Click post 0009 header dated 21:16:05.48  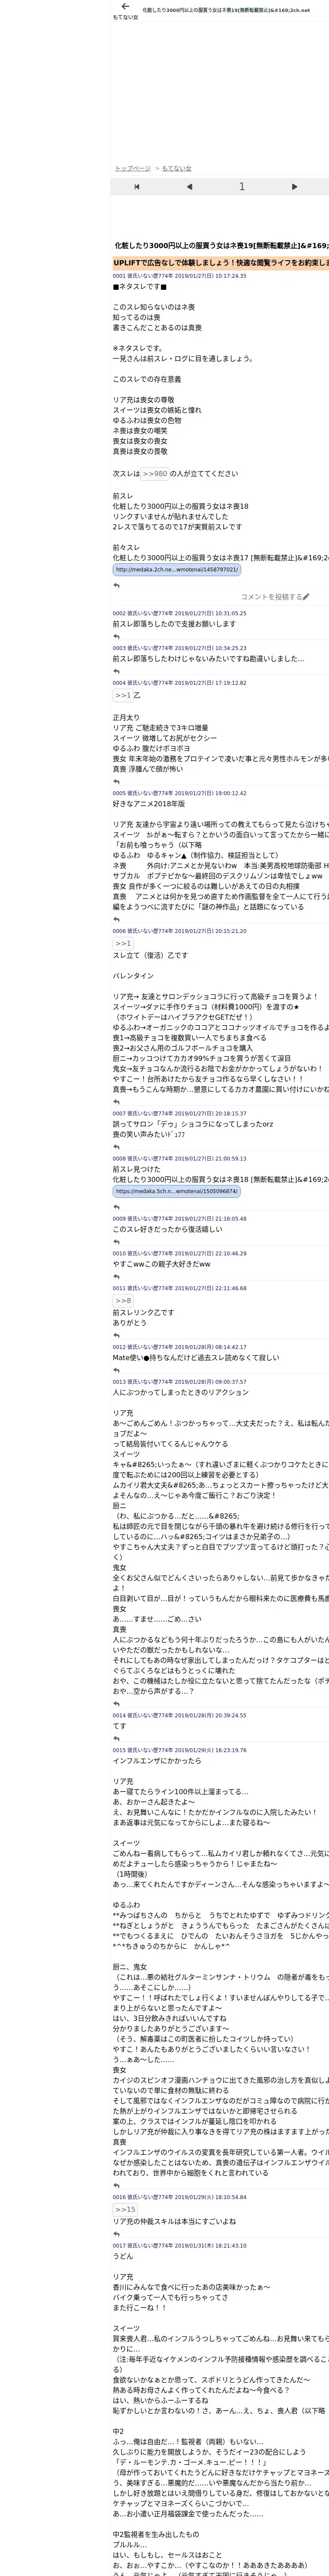click(179, 1219)
